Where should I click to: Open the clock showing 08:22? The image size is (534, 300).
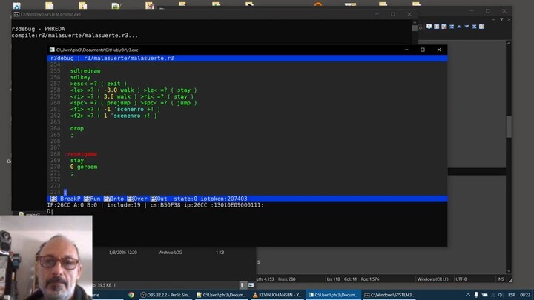pyautogui.click(x=525, y=295)
